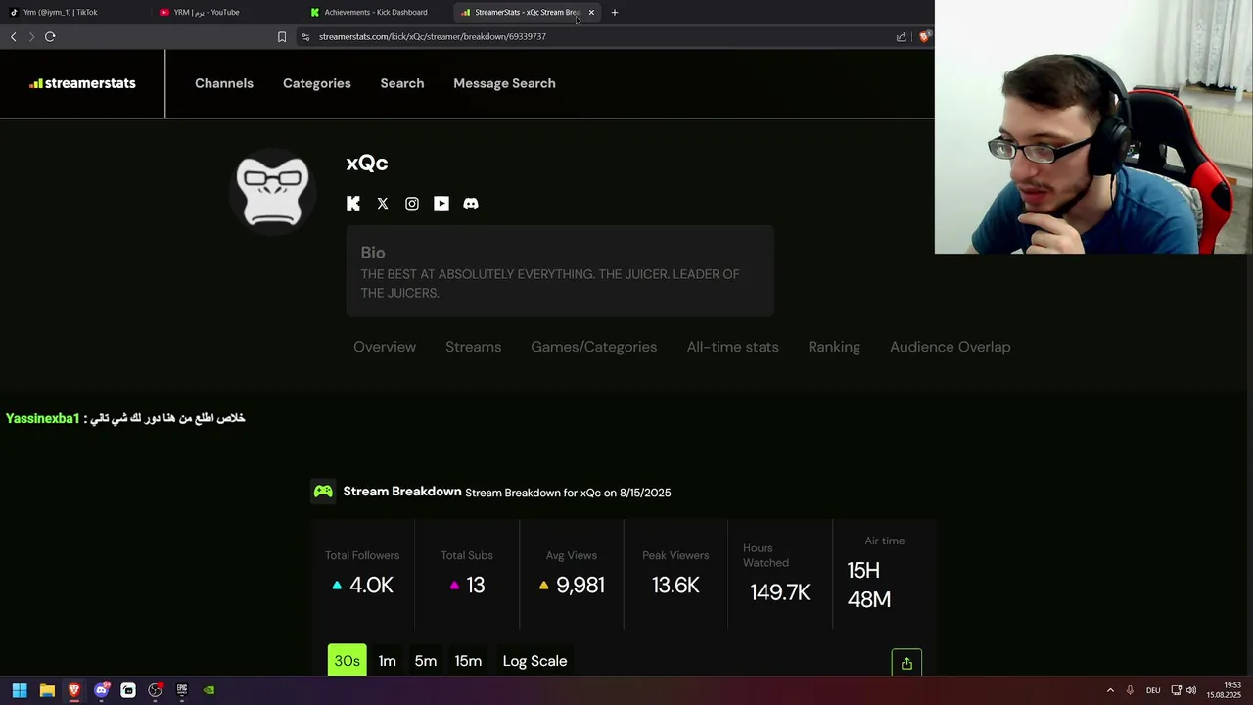Go back with browser back arrow
This screenshot has width=1253, height=705.
[x=13, y=36]
